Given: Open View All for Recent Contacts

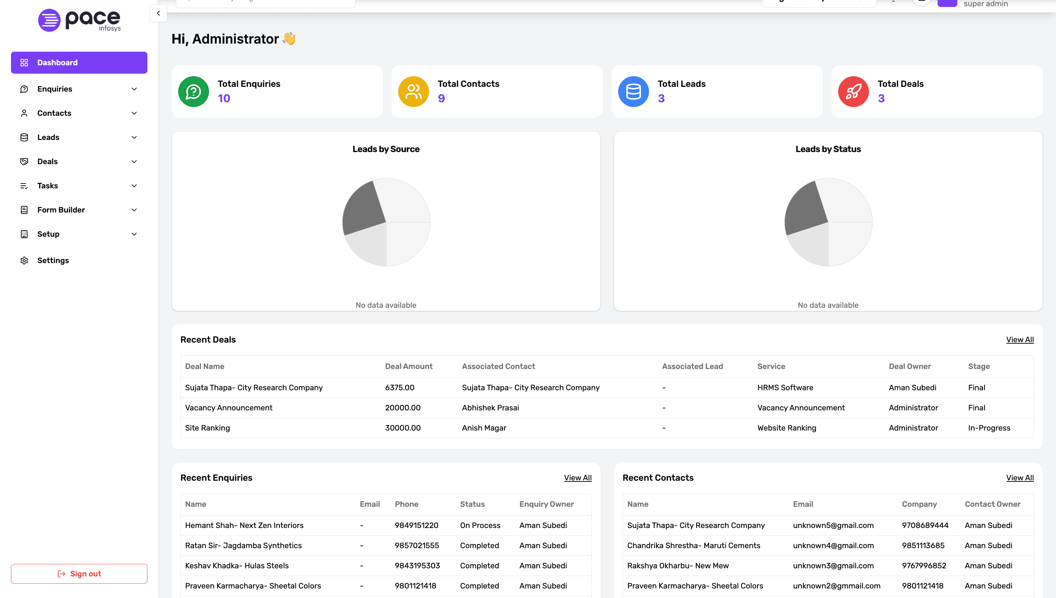Looking at the screenshot, I should pos(1020,478).
